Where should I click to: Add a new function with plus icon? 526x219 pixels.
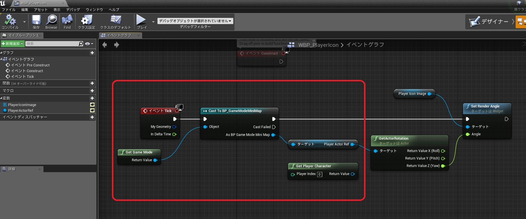[x=92, y=83]
